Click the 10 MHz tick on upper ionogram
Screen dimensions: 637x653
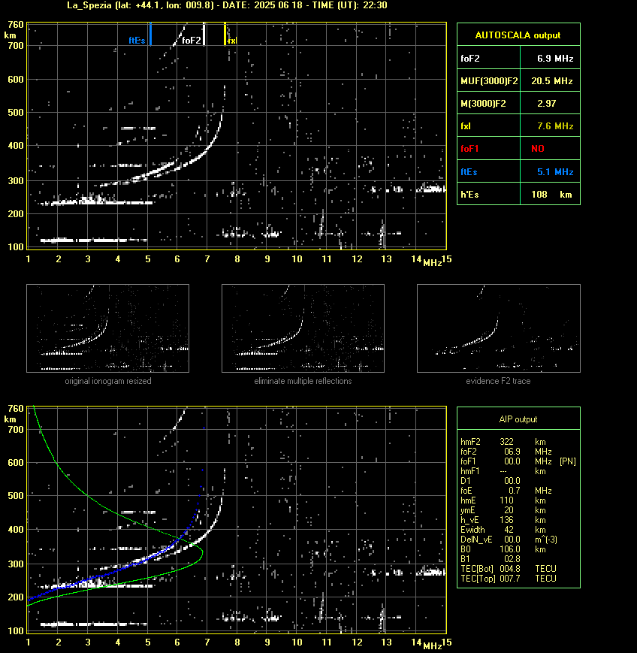click(x=297, y=259)
